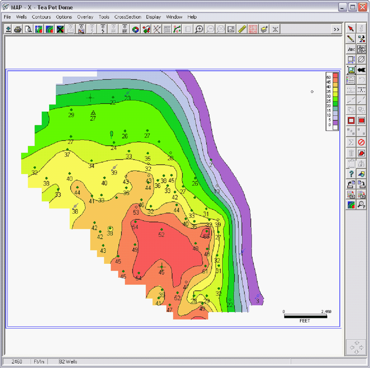The width and height of the screenshot is (370, 368).
Task: Click the Ft/In units field in status bar
Action: (x=39, y=362)
